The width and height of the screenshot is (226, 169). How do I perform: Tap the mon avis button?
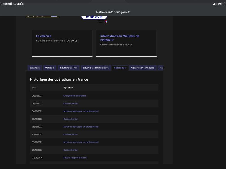coord(94,17)
